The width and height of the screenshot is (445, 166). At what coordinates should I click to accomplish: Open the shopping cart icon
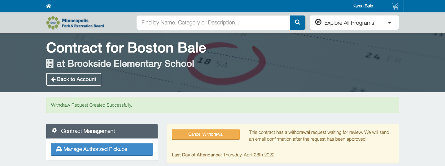[395, 6]
